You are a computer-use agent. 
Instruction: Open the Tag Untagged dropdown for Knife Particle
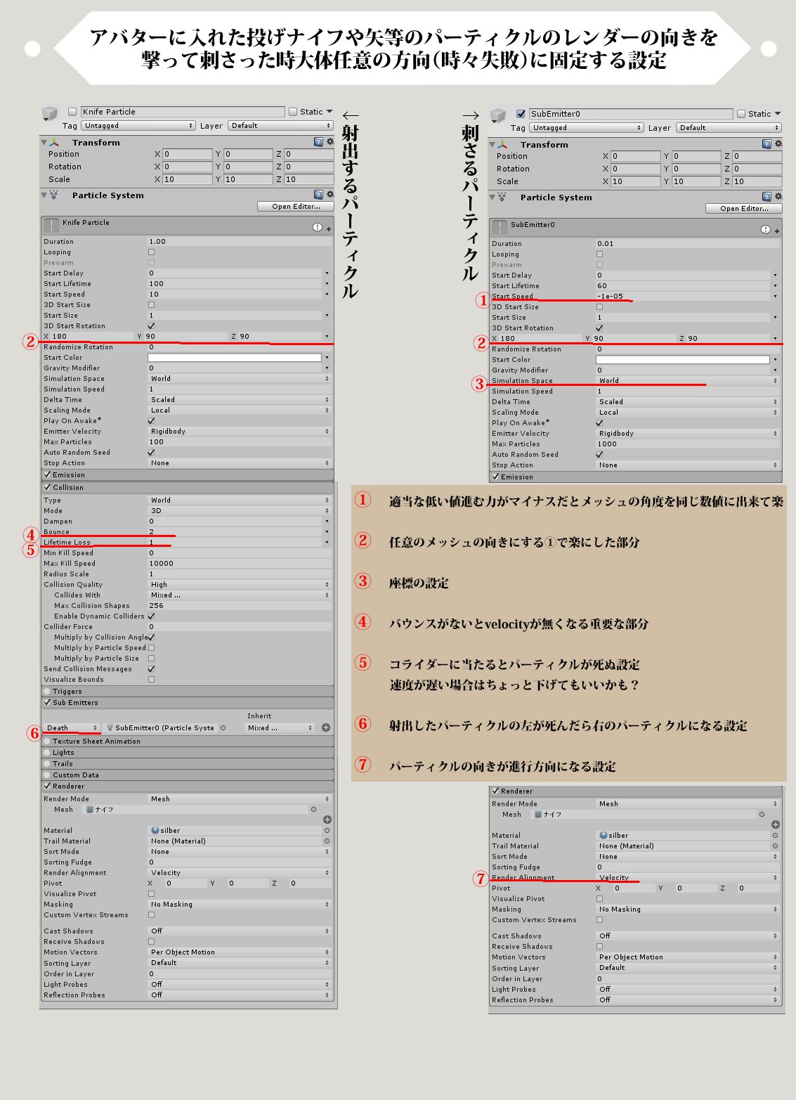click(x=138, y=126)
